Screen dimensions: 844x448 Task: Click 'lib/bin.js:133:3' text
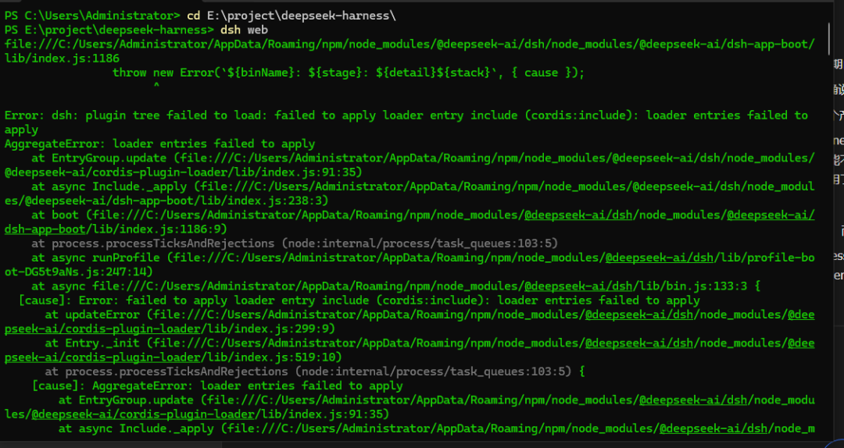[x=692, y=286]
